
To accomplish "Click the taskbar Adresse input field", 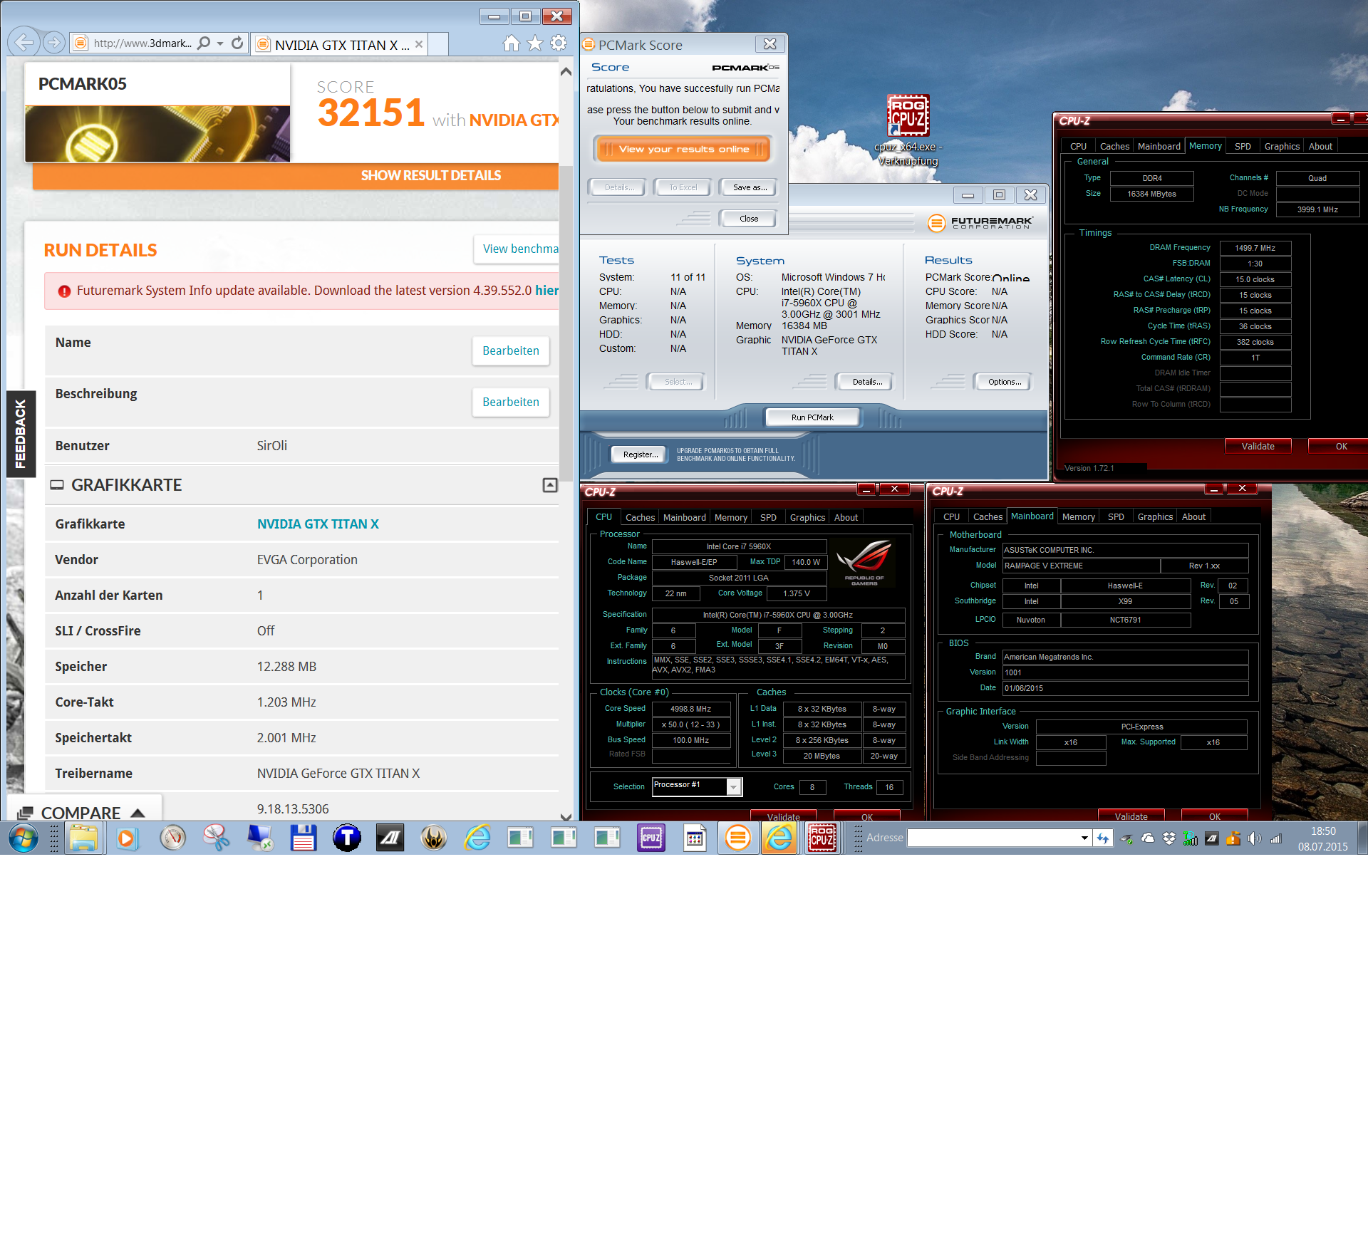I will tap(994, 838).
